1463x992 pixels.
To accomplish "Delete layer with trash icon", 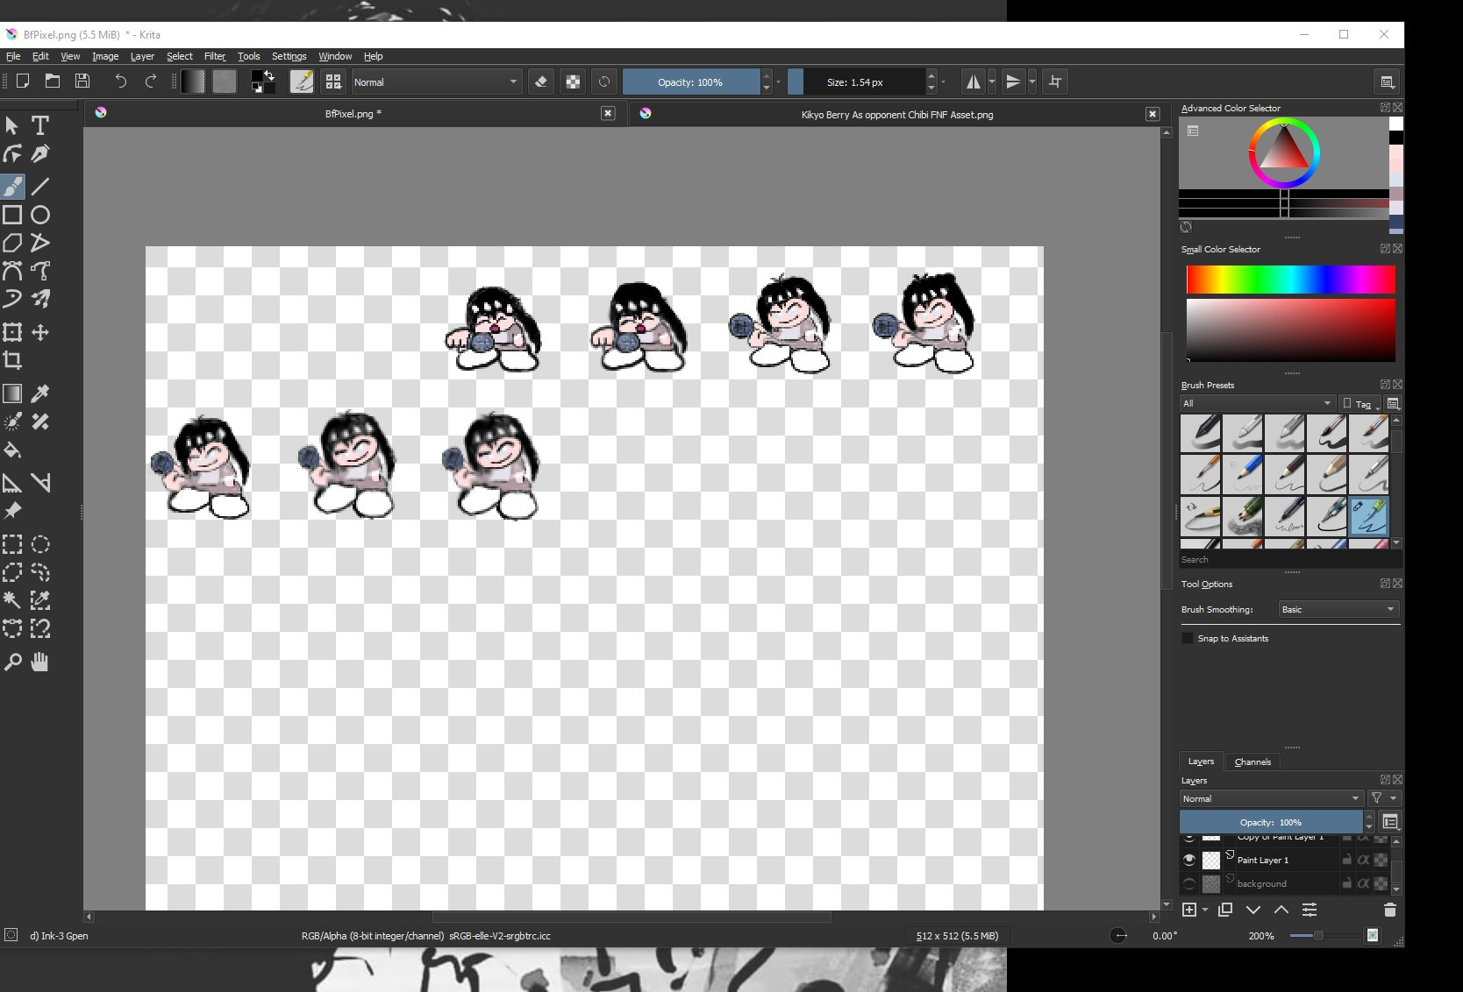I will click(x=1389, y=910).
